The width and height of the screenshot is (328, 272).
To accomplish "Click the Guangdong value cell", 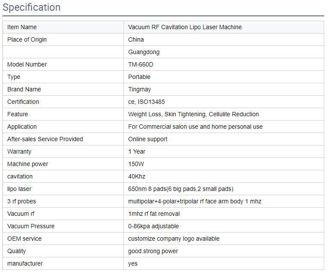I will 144,52.
